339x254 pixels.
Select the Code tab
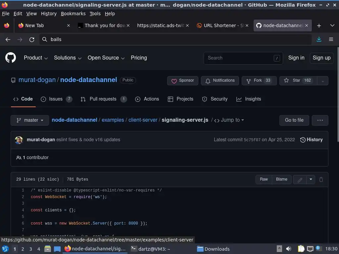point(23,99)
